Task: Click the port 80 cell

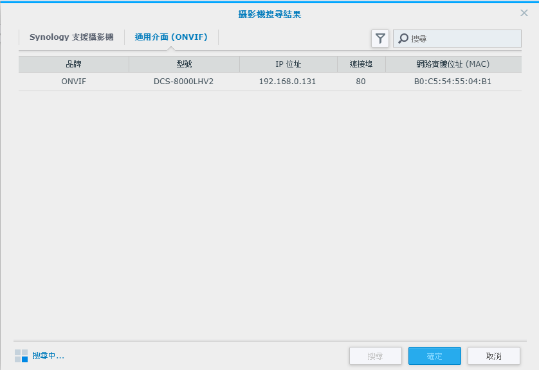Action: (361, 82)
